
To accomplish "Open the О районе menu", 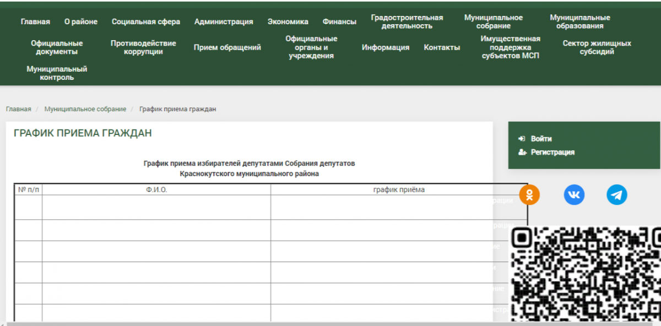I will pos(81,22).
